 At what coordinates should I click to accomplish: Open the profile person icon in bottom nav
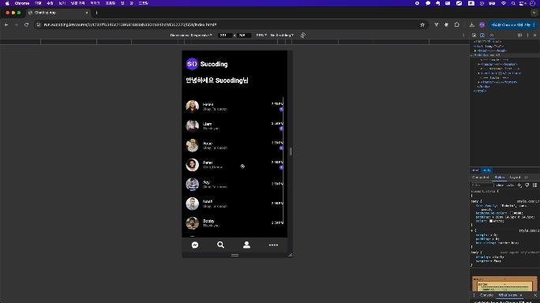click(246, 245)
